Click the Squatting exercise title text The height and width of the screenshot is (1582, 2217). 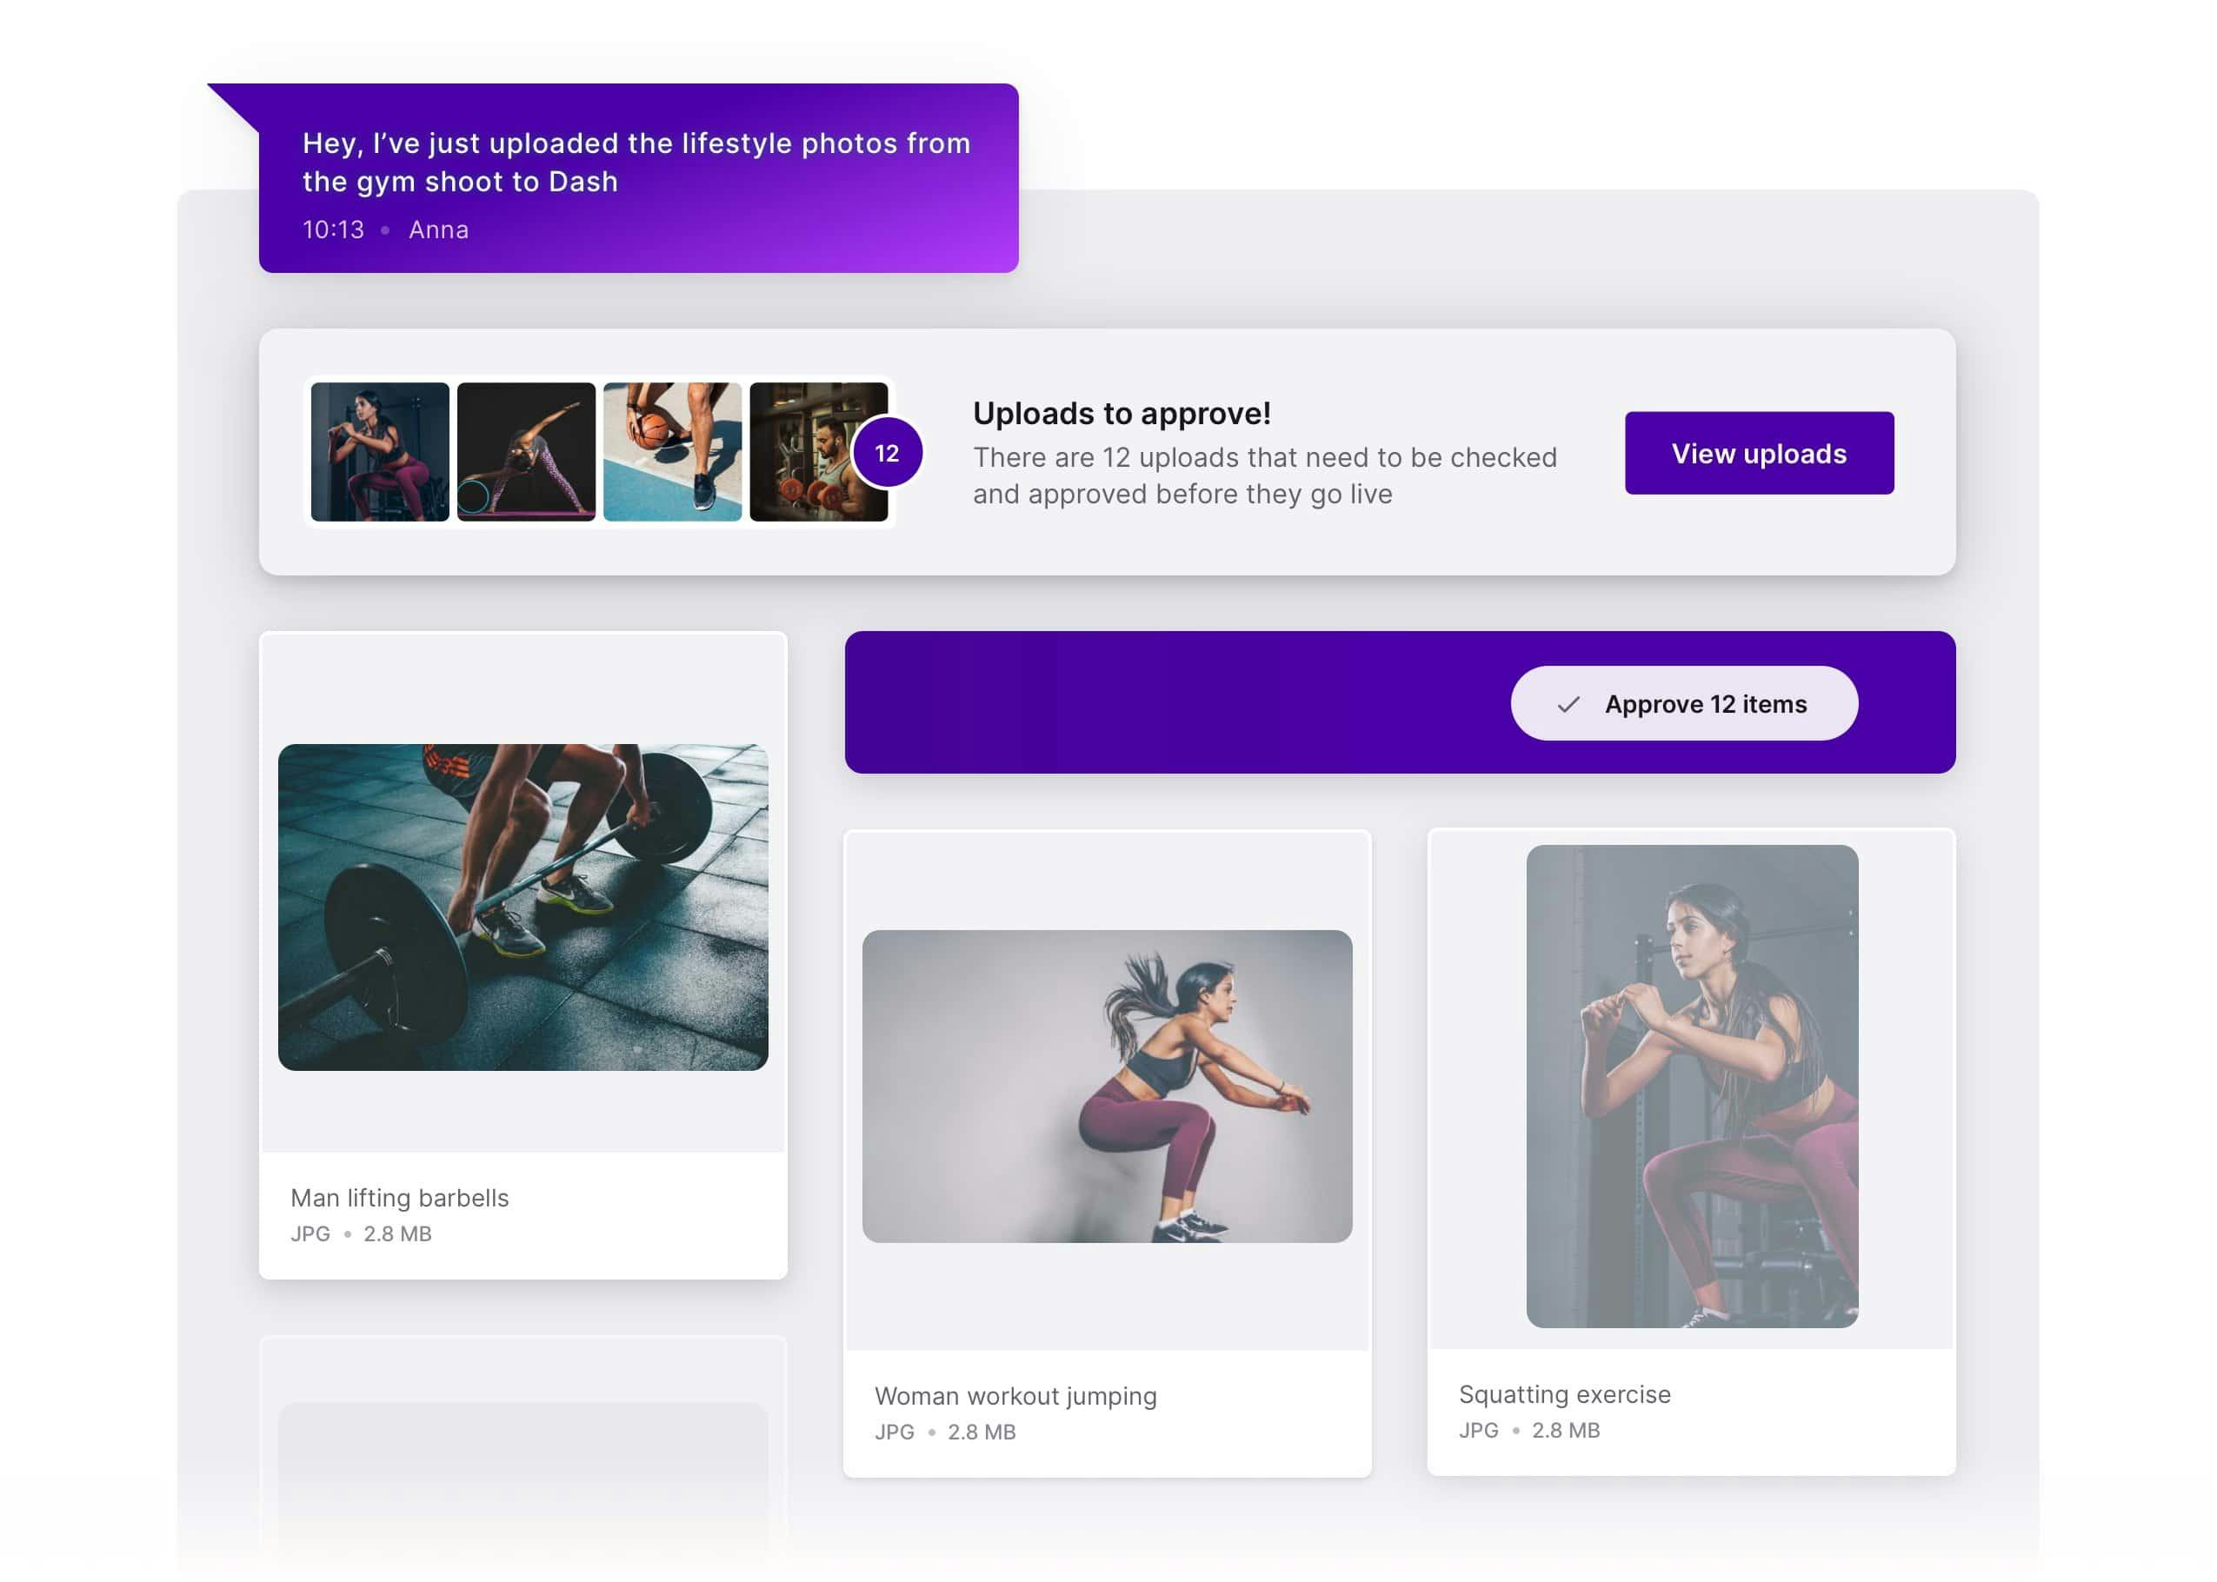tap(1564, 1394)
